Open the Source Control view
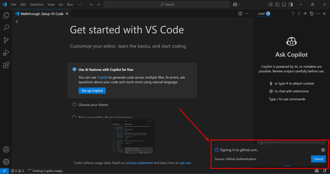This screenshot has width=330, height=174. (x=6, y=40)
